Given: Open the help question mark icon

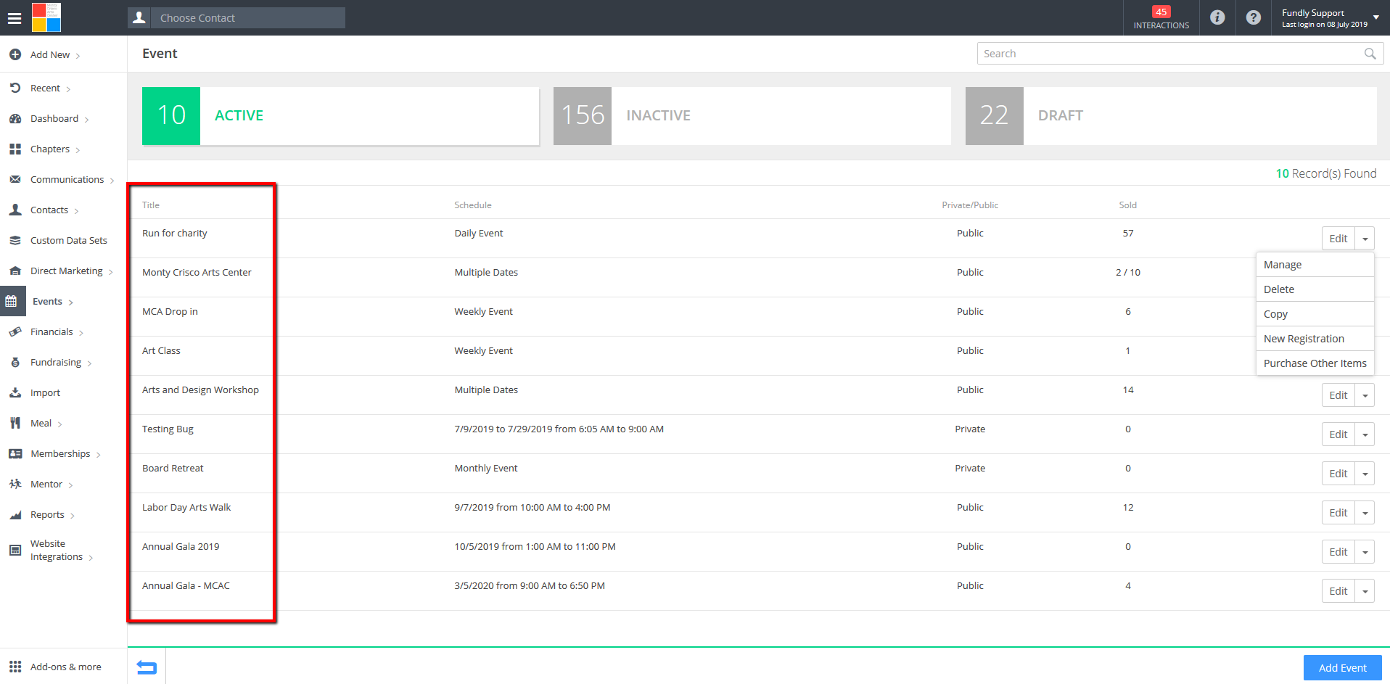Looking at the screenshot, I should pos(1253,17).
